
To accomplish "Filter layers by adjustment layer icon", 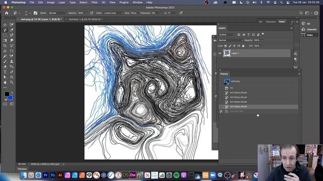I will pos(243,35).
